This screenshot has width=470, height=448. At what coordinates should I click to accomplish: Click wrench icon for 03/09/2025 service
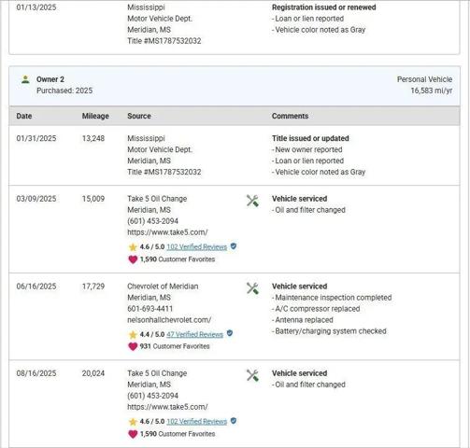click(252, 201)
